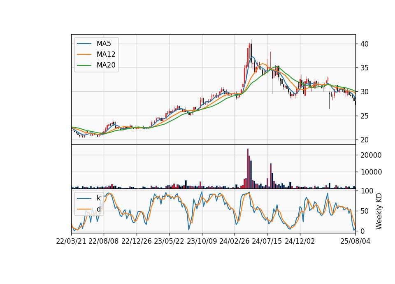395x284 pixels.
Task: Click the orange MA12 legend line sample
Action: coord(84,54)
